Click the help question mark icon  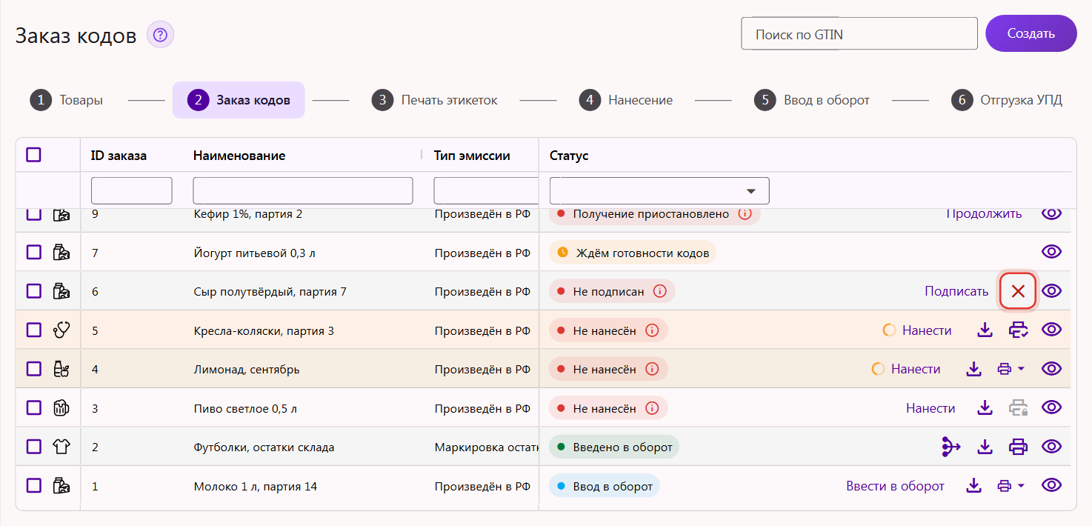click(x=160, y=35)
